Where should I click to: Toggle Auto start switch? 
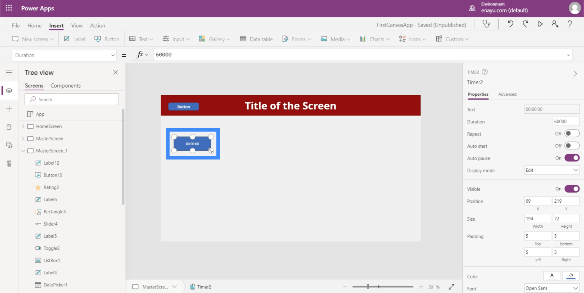click(x=572, y=146)
